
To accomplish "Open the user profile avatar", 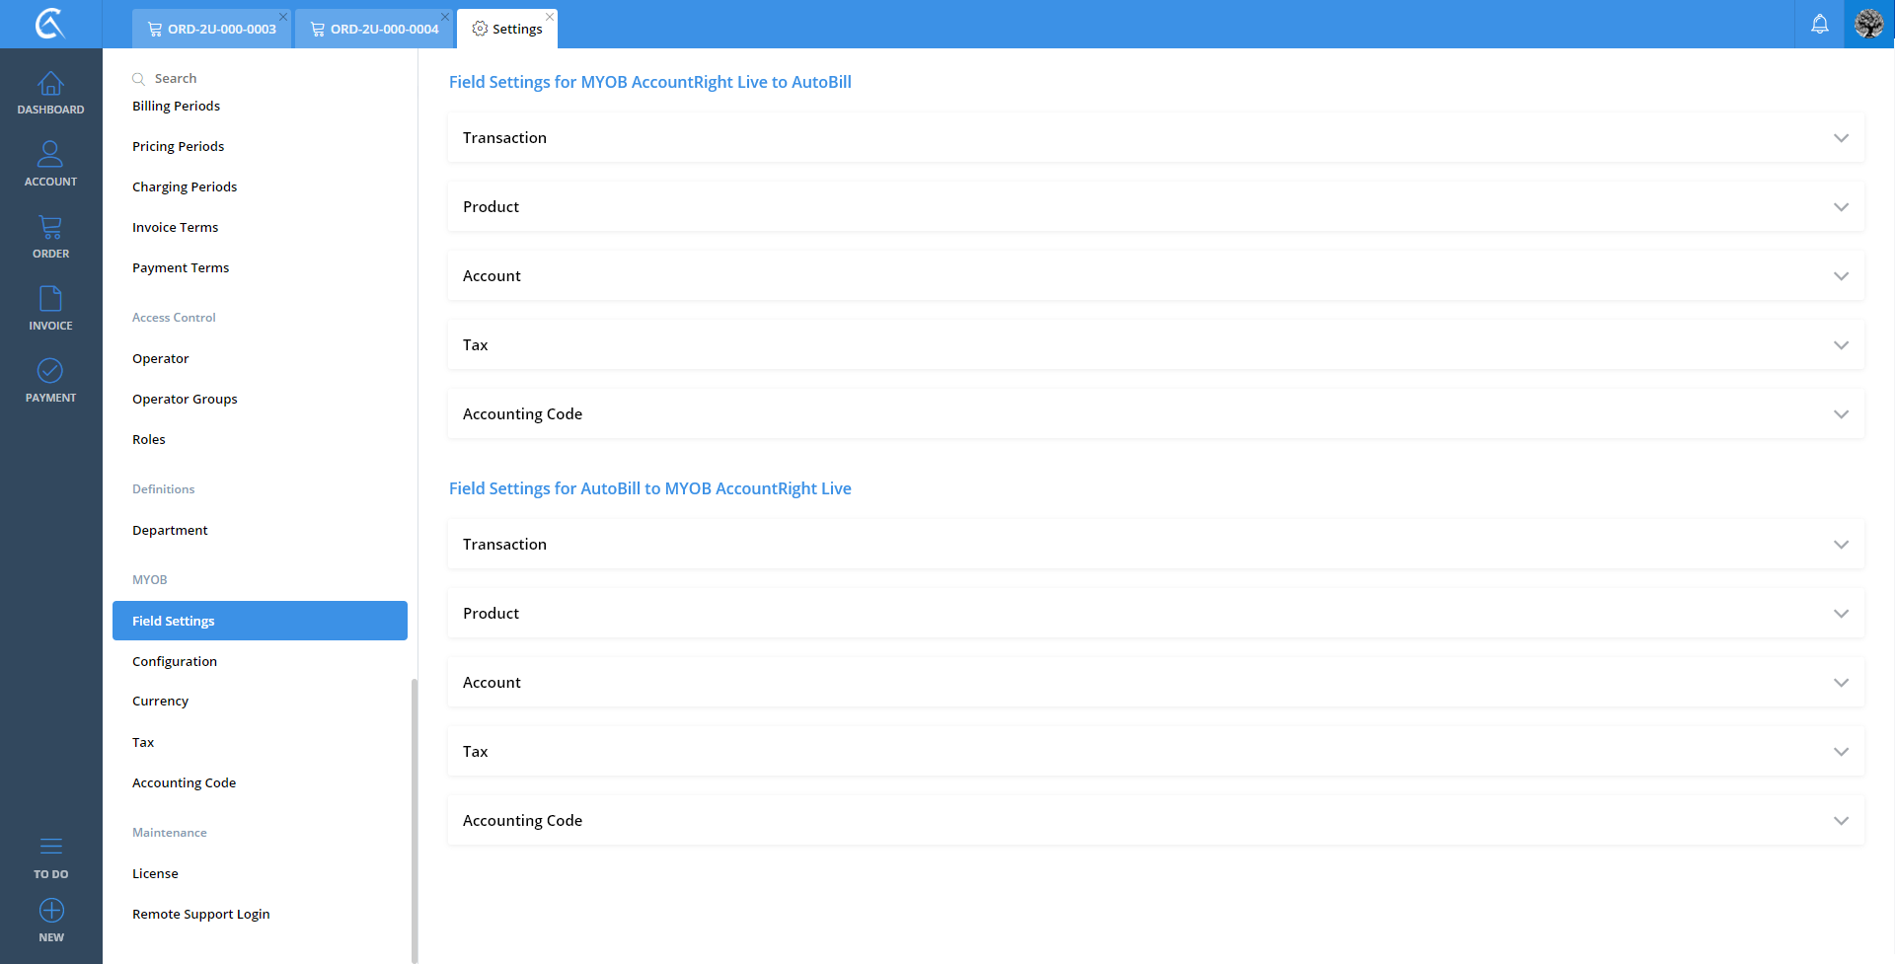I will pos(1868,24).
